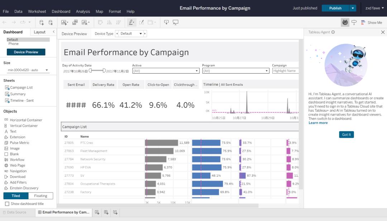Click the New Worksheet toolbar icon
This screenshot has width=387, height=221.
click(x=64, y=22)
